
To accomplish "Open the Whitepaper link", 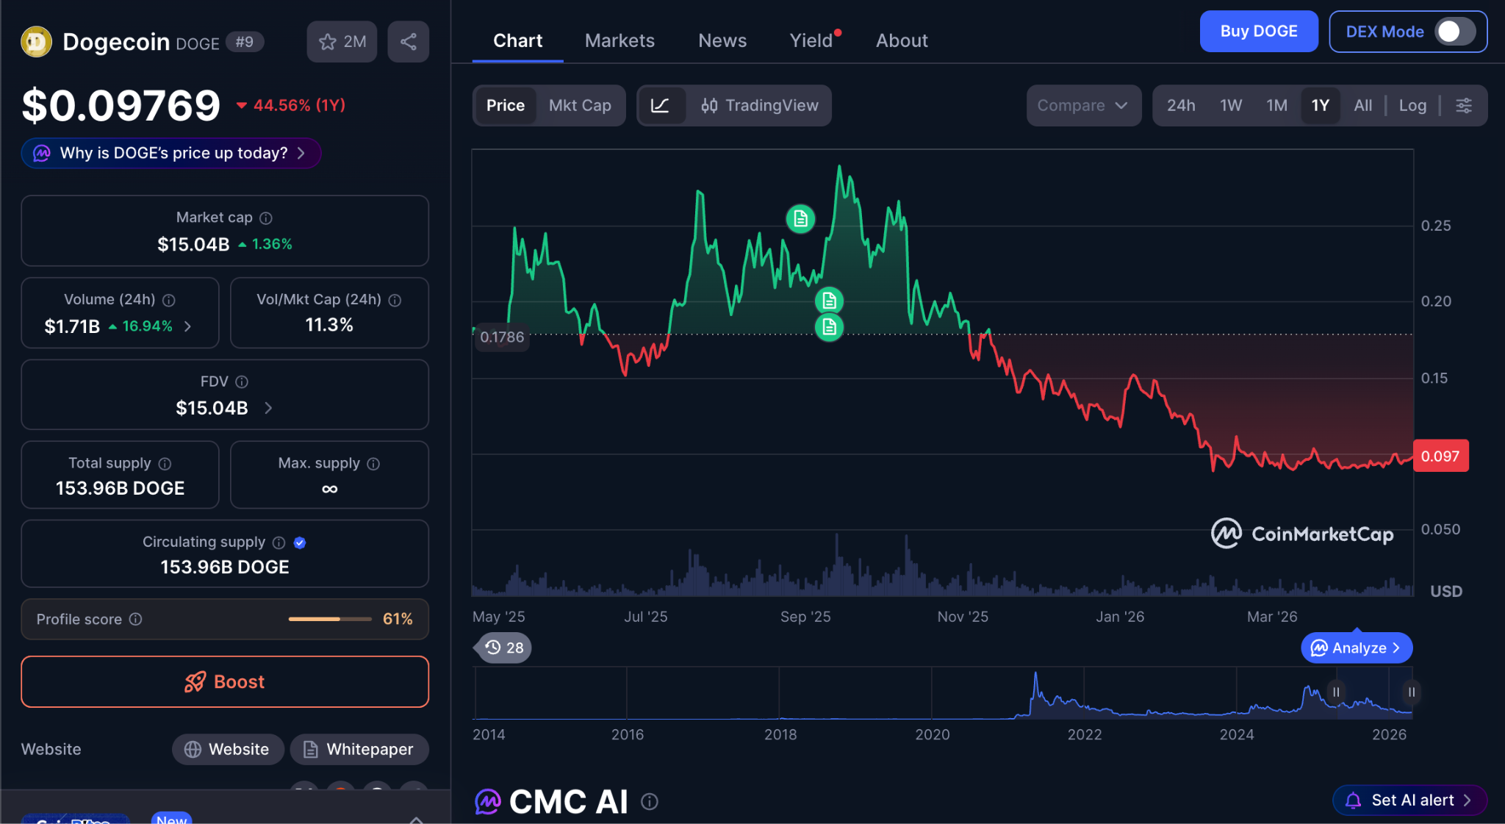I will [x=359, y=749].
